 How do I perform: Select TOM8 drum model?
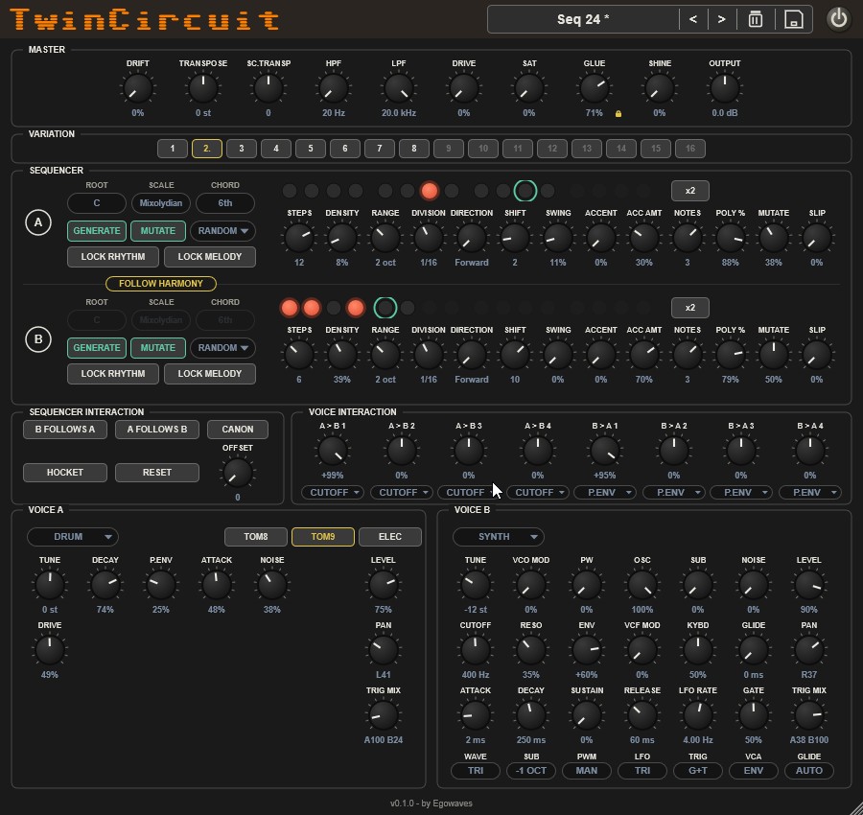pos(256,537)
